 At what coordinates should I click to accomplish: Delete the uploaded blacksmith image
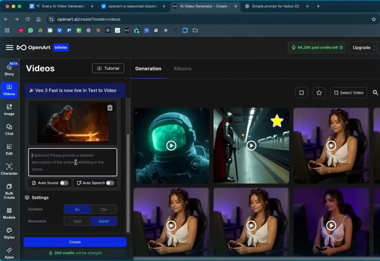pos(110,108)
